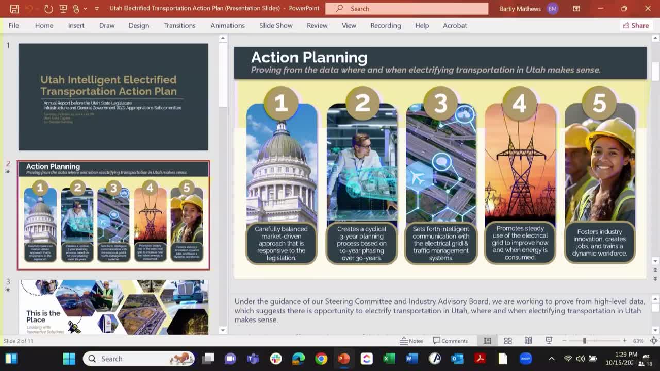660x371 pixels.
Task: Open Windows Start menu
Action: click(x=69, y=359)
